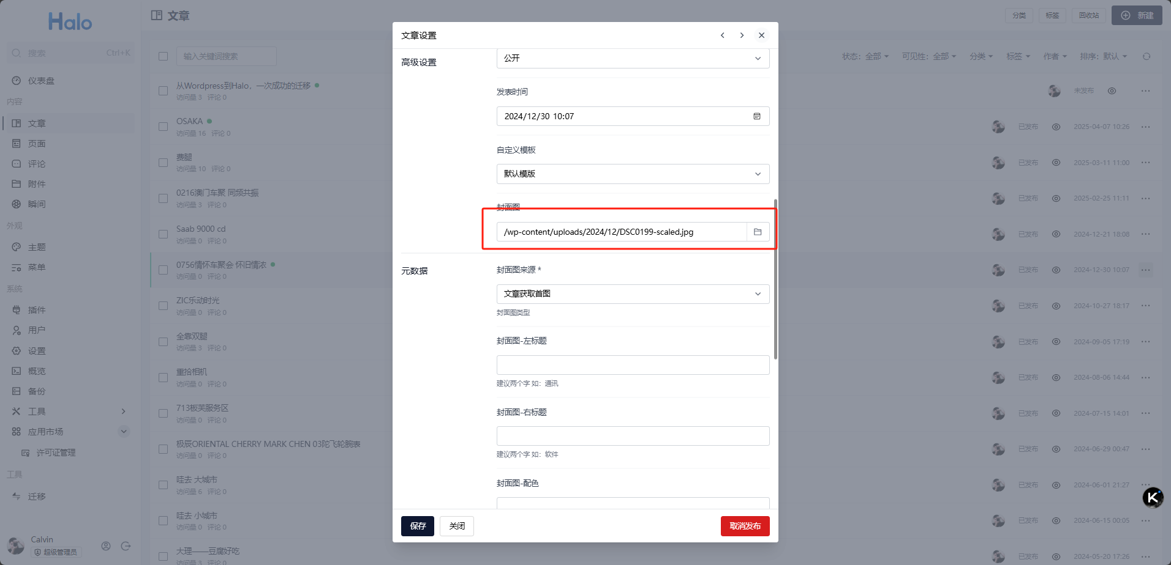
Task: Open the publish time calendar picker
Action: 757,116
